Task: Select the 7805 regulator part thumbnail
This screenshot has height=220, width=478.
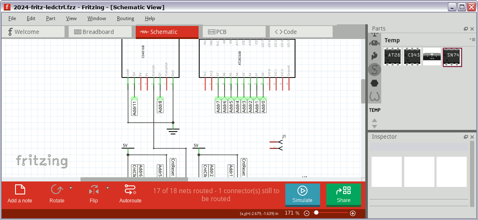Action: [431, 57]
